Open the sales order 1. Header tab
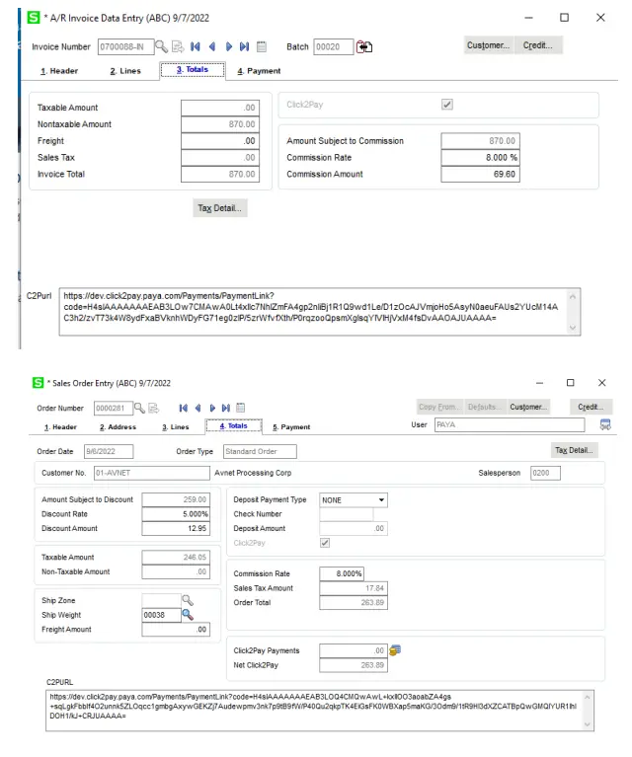Screen dimensions: 632x757 (x=60, y=427)
